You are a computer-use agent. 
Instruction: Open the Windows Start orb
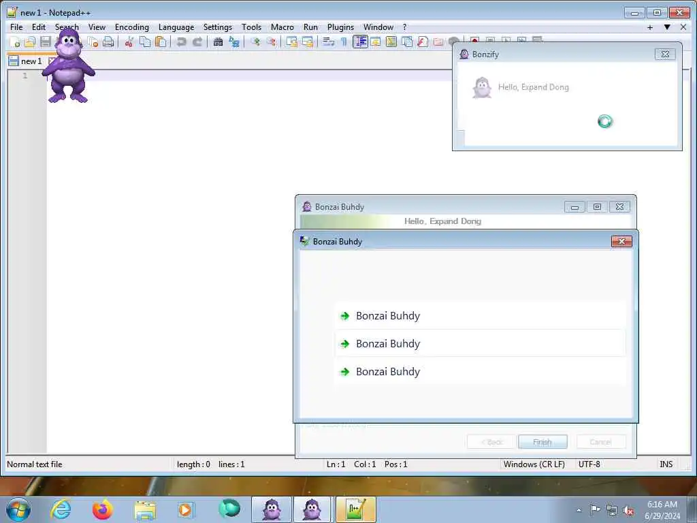pos(18,509)
